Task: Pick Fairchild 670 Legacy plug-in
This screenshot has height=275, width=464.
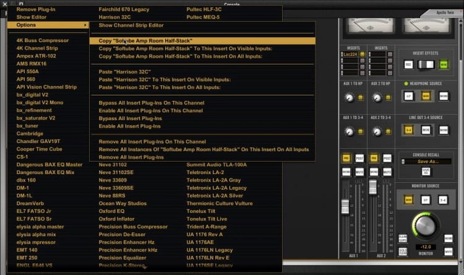Action: pos(124,9)
